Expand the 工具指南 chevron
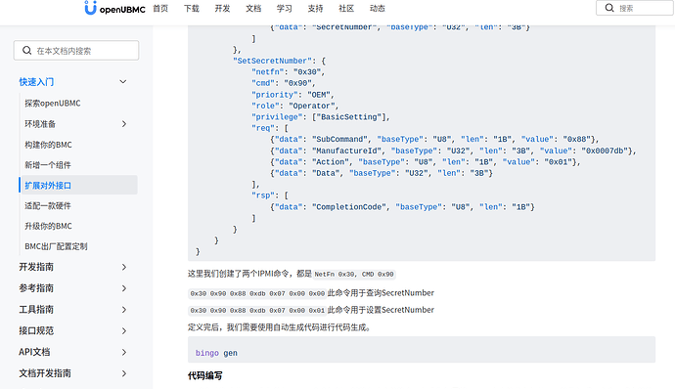The image size is (675, 389). point(124,310)
